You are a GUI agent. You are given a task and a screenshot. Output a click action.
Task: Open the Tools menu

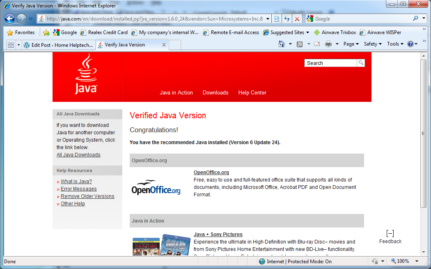point(395,44)
